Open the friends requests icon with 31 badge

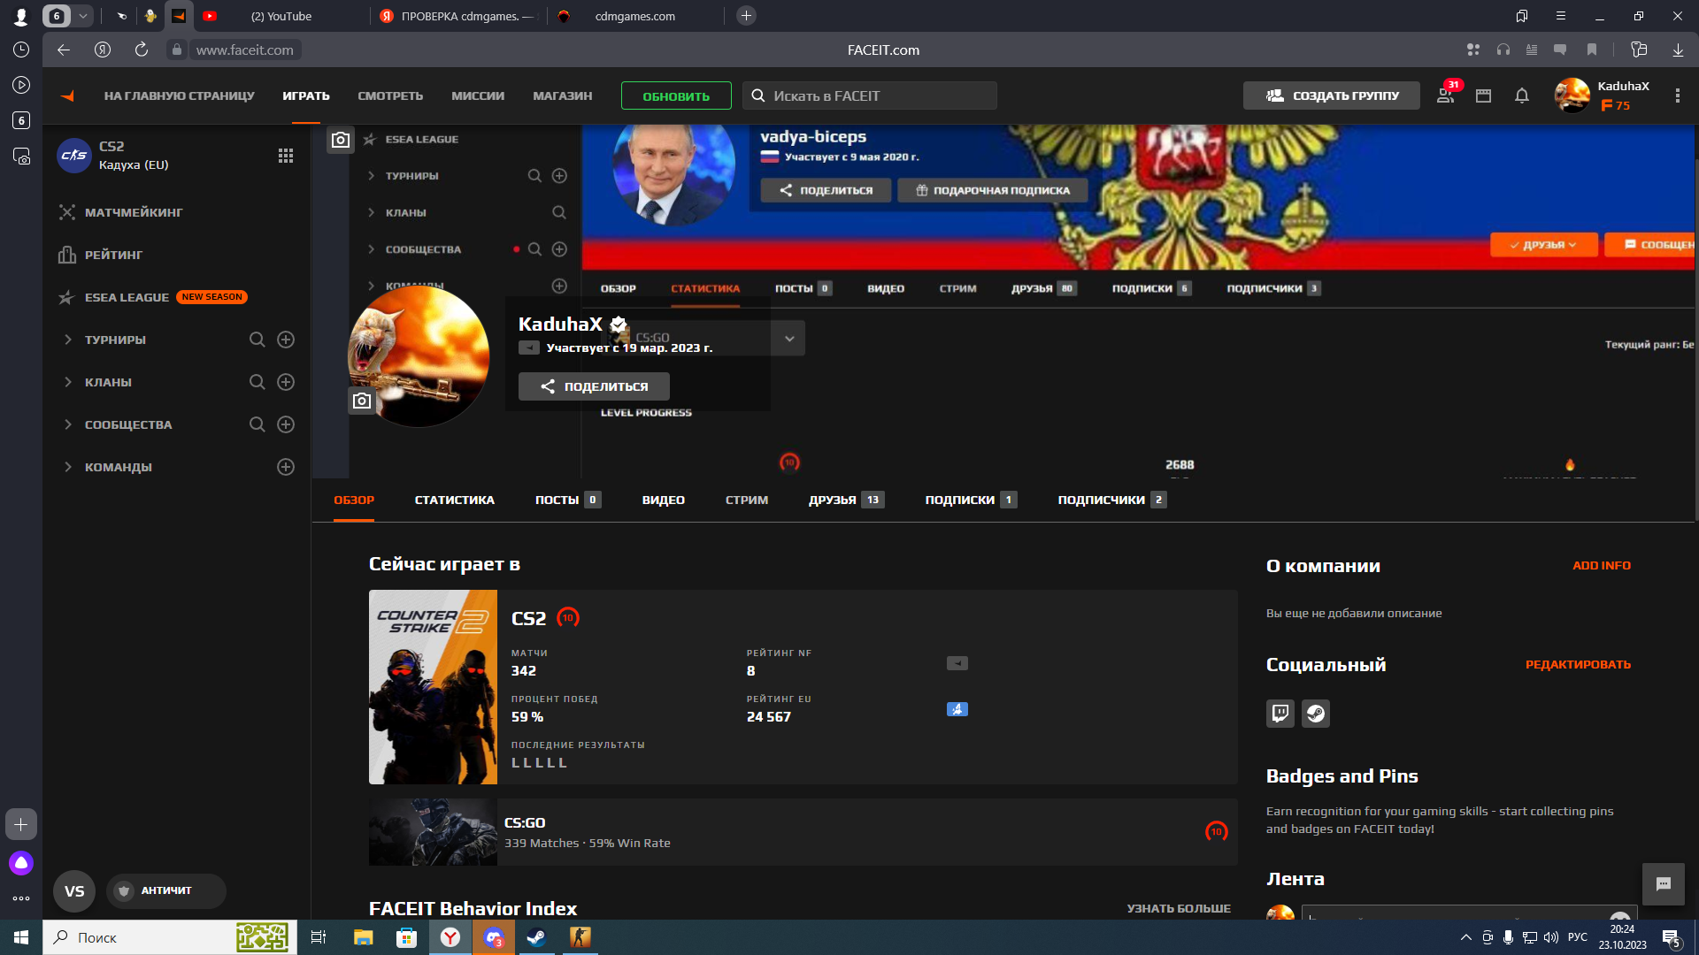tap(1446, 95)
